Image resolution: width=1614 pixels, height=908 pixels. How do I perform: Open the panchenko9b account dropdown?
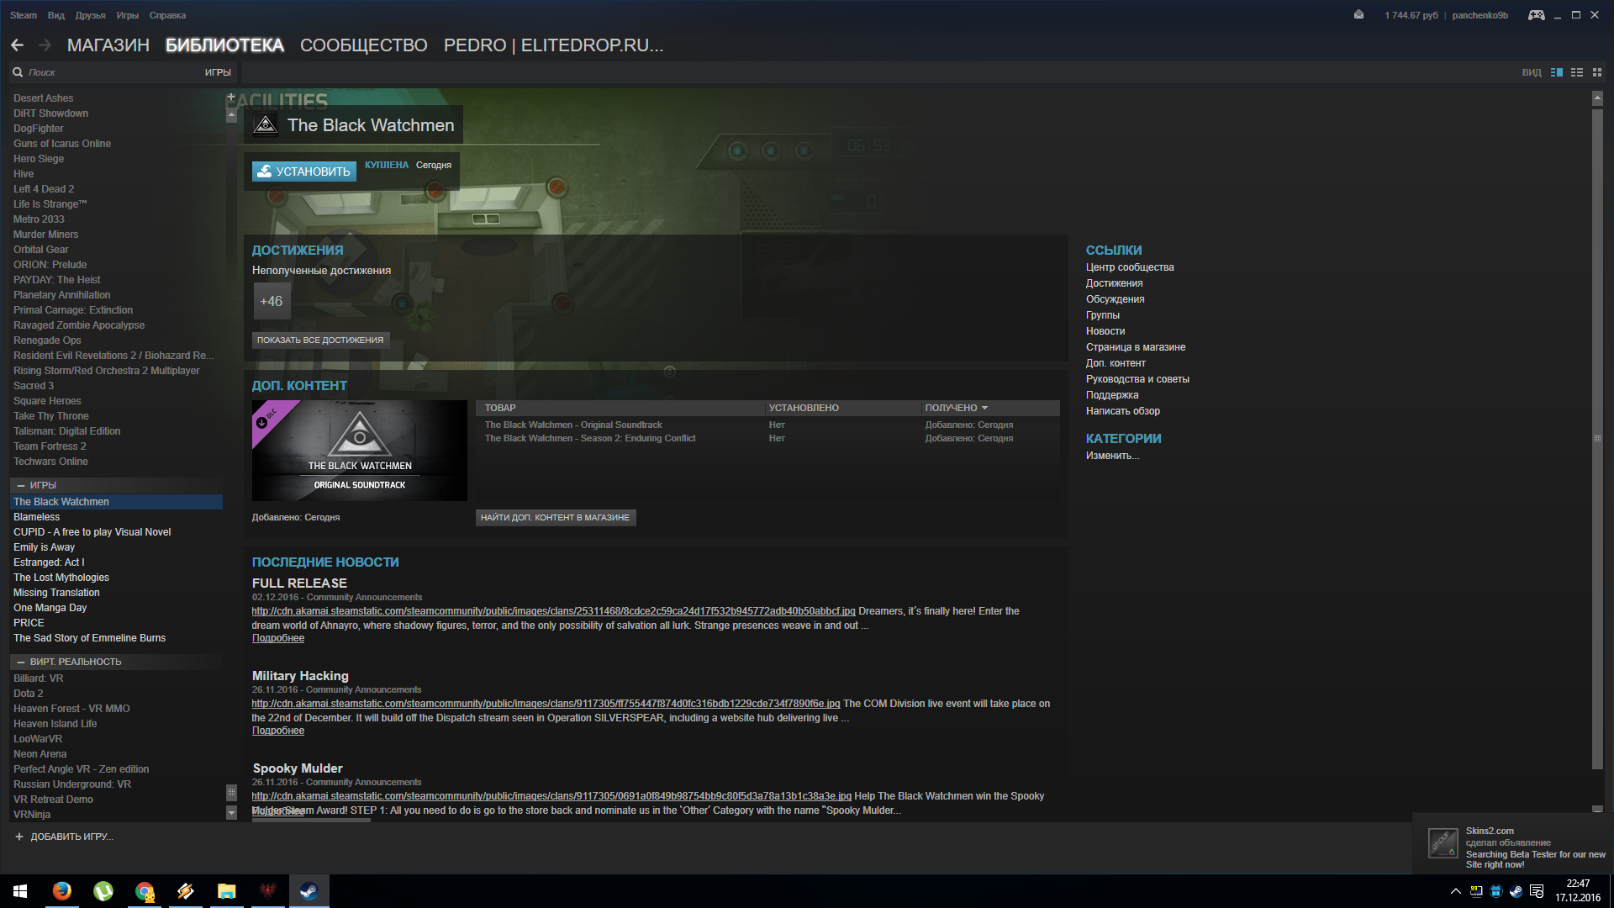1479,15
